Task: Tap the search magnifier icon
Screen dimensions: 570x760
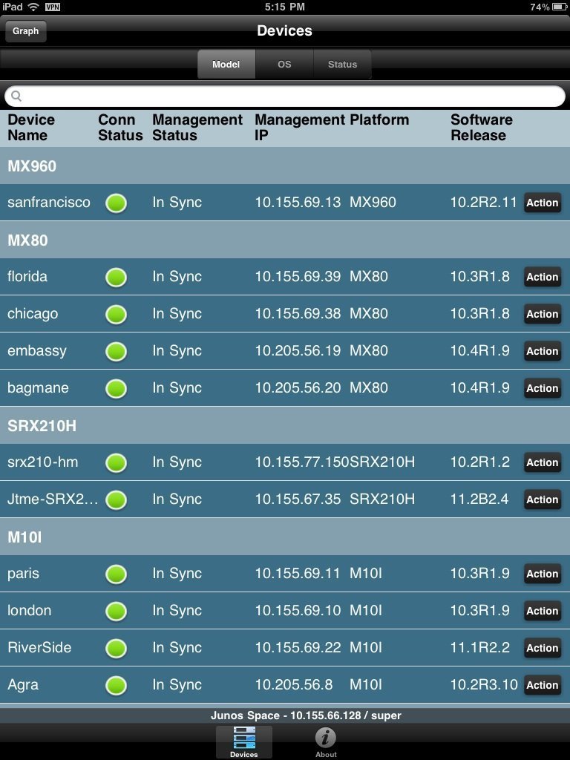Action: click(x=16, y=96)
